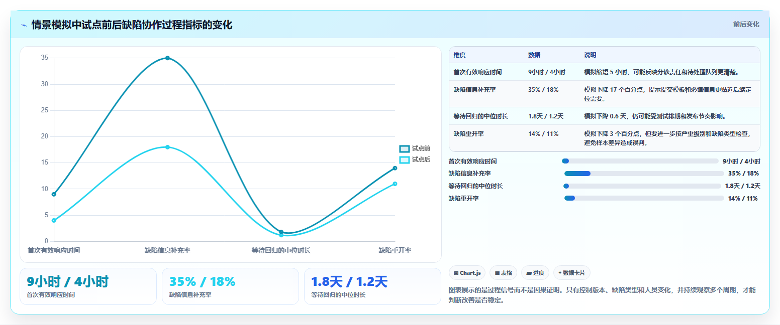Image resolution: width=780 pixels, height=325 pixels.
Task: Click table value 14% / 11%
Action: pyautogui.click(x=543, y=134)
